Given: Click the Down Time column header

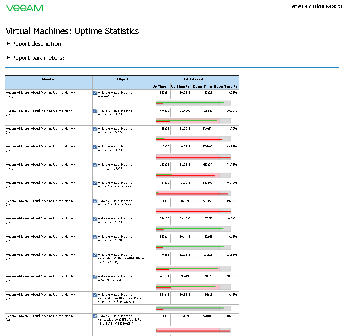Looking at the screenshot, I should click(203, 86).
